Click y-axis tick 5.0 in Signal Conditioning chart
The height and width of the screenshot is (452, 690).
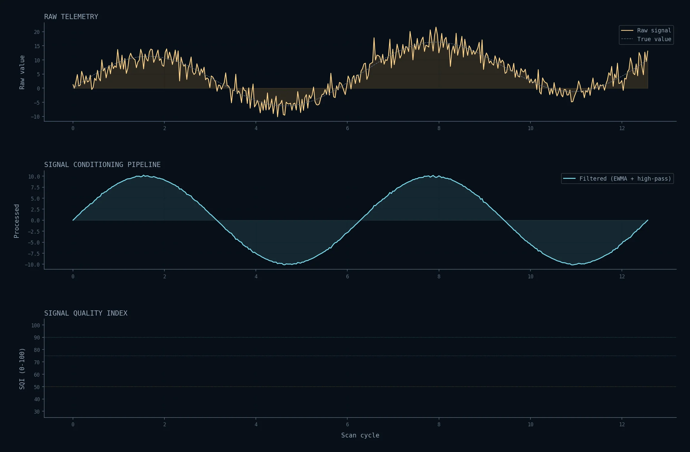click(35, 199)
